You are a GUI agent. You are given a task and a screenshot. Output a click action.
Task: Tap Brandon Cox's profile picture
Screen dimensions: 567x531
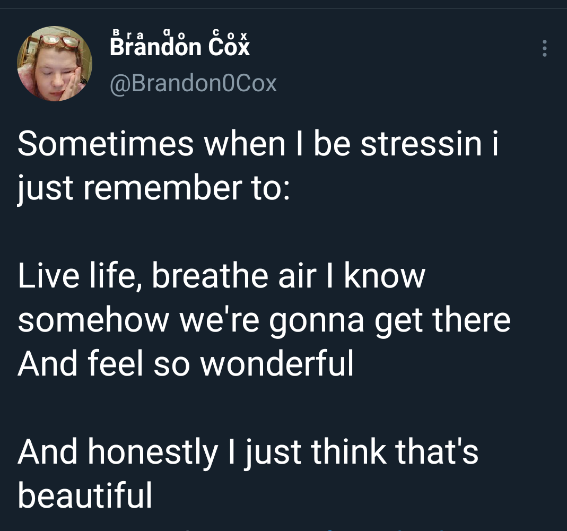click(55, 64)
